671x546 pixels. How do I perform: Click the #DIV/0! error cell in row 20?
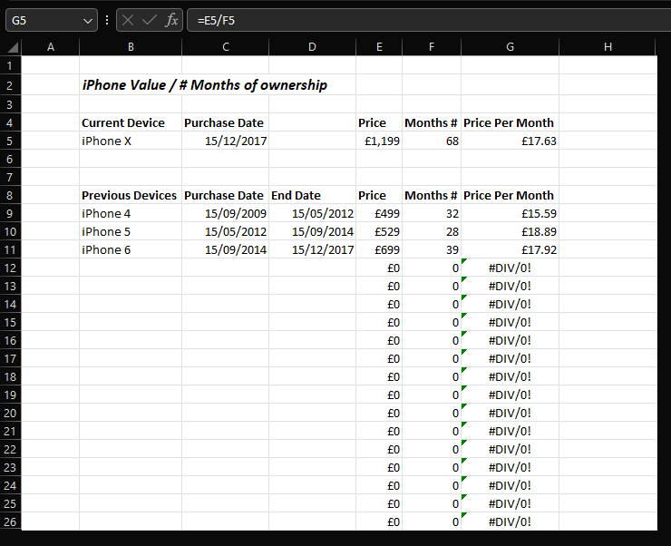coord(510,413)
